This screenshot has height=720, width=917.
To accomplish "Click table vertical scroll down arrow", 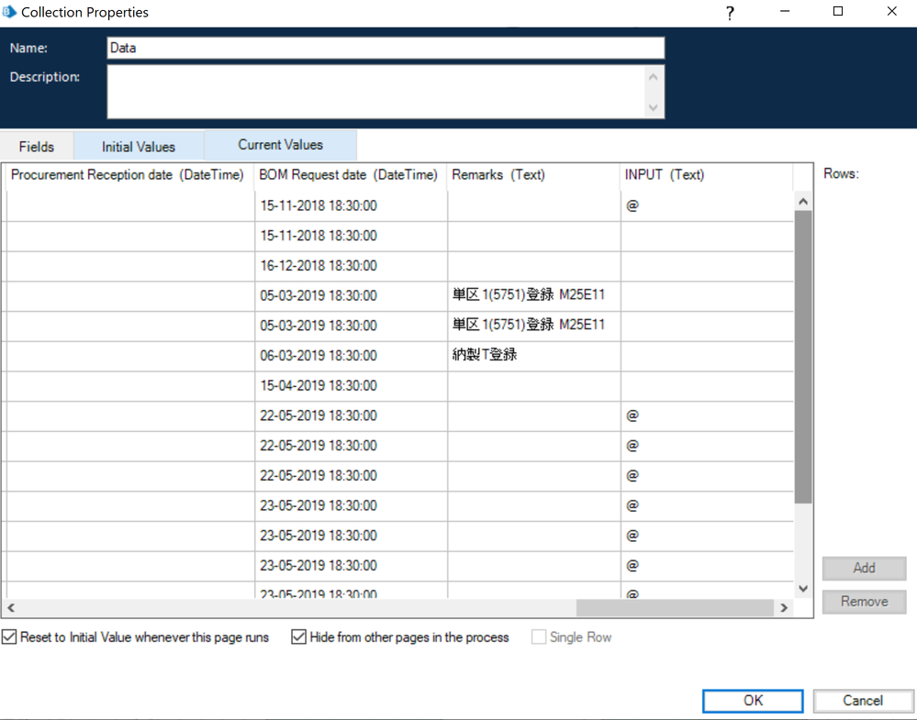I will (803, 589).
